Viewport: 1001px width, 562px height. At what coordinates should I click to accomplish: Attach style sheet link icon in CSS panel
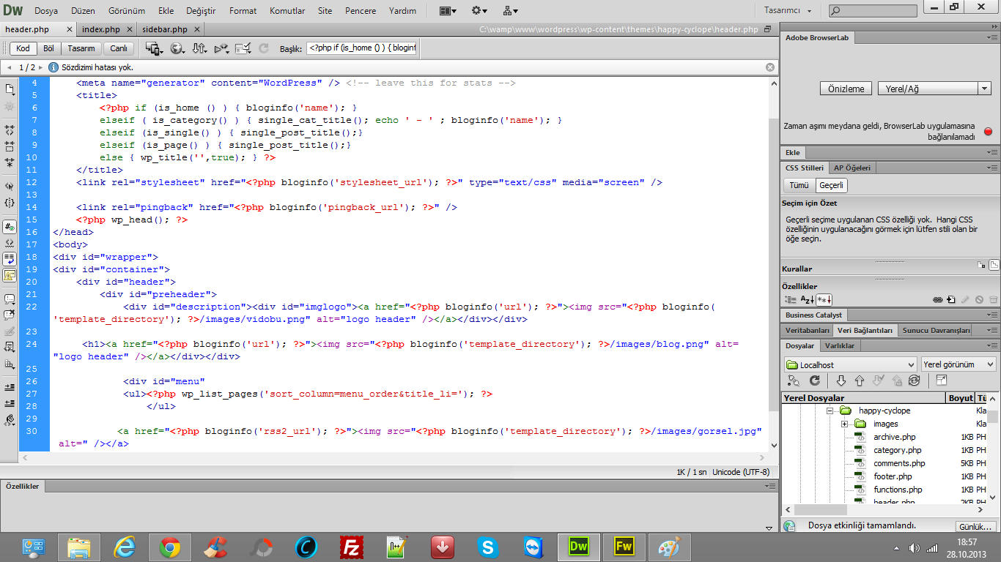937,299
